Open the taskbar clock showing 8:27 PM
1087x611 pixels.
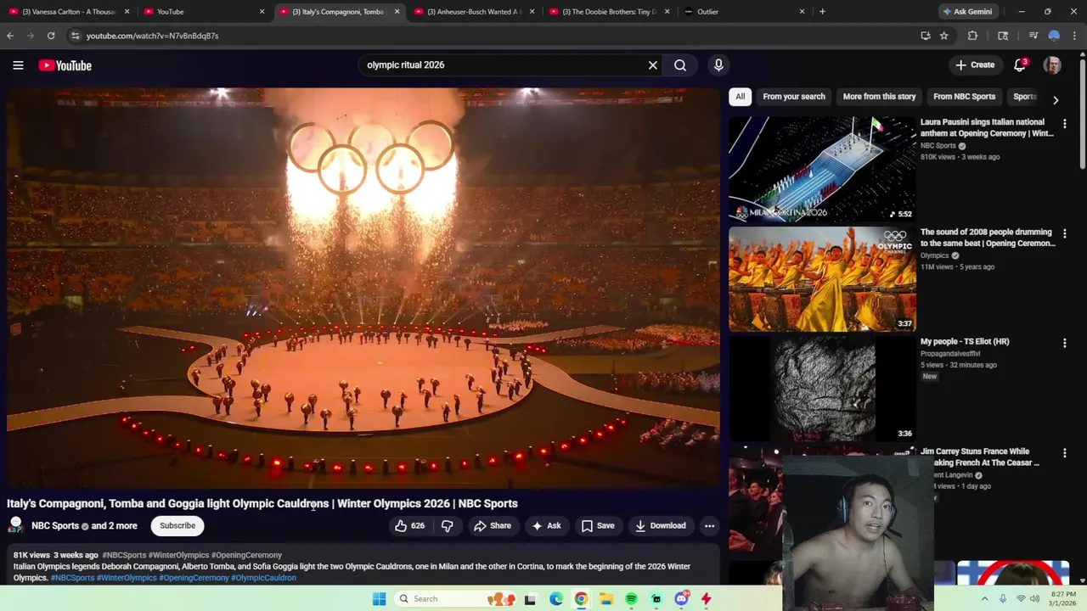pos(1063,599)
